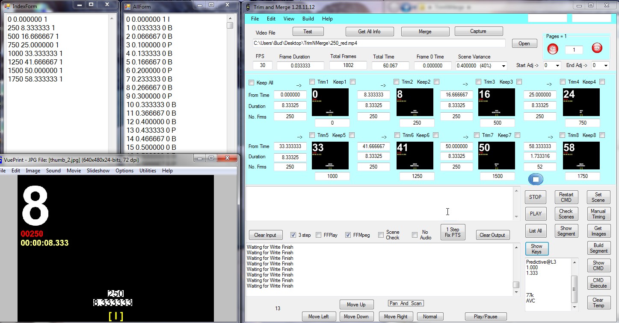Click the List All button
Viewport: 619px width, 323px height.
[x=536, y=231]
